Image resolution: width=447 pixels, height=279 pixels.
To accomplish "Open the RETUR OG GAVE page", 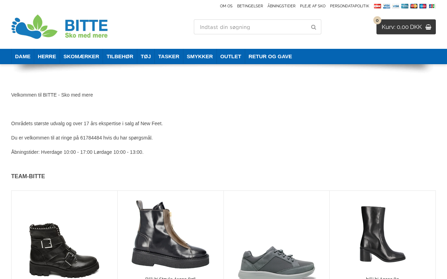I will coord(270,56).
